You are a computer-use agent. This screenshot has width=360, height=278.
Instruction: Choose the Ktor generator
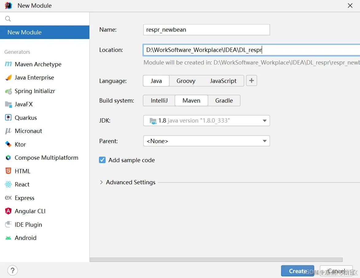click(x=20, y=144)
